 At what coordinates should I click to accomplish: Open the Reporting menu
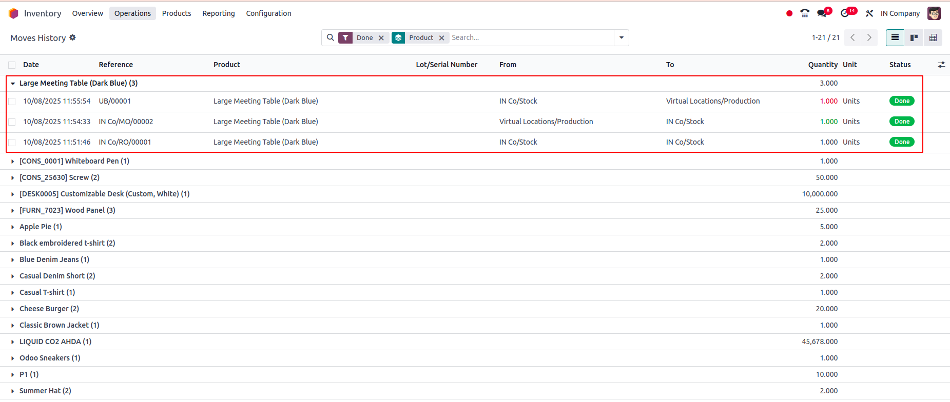pyautogui.click(x=218, y=13)
